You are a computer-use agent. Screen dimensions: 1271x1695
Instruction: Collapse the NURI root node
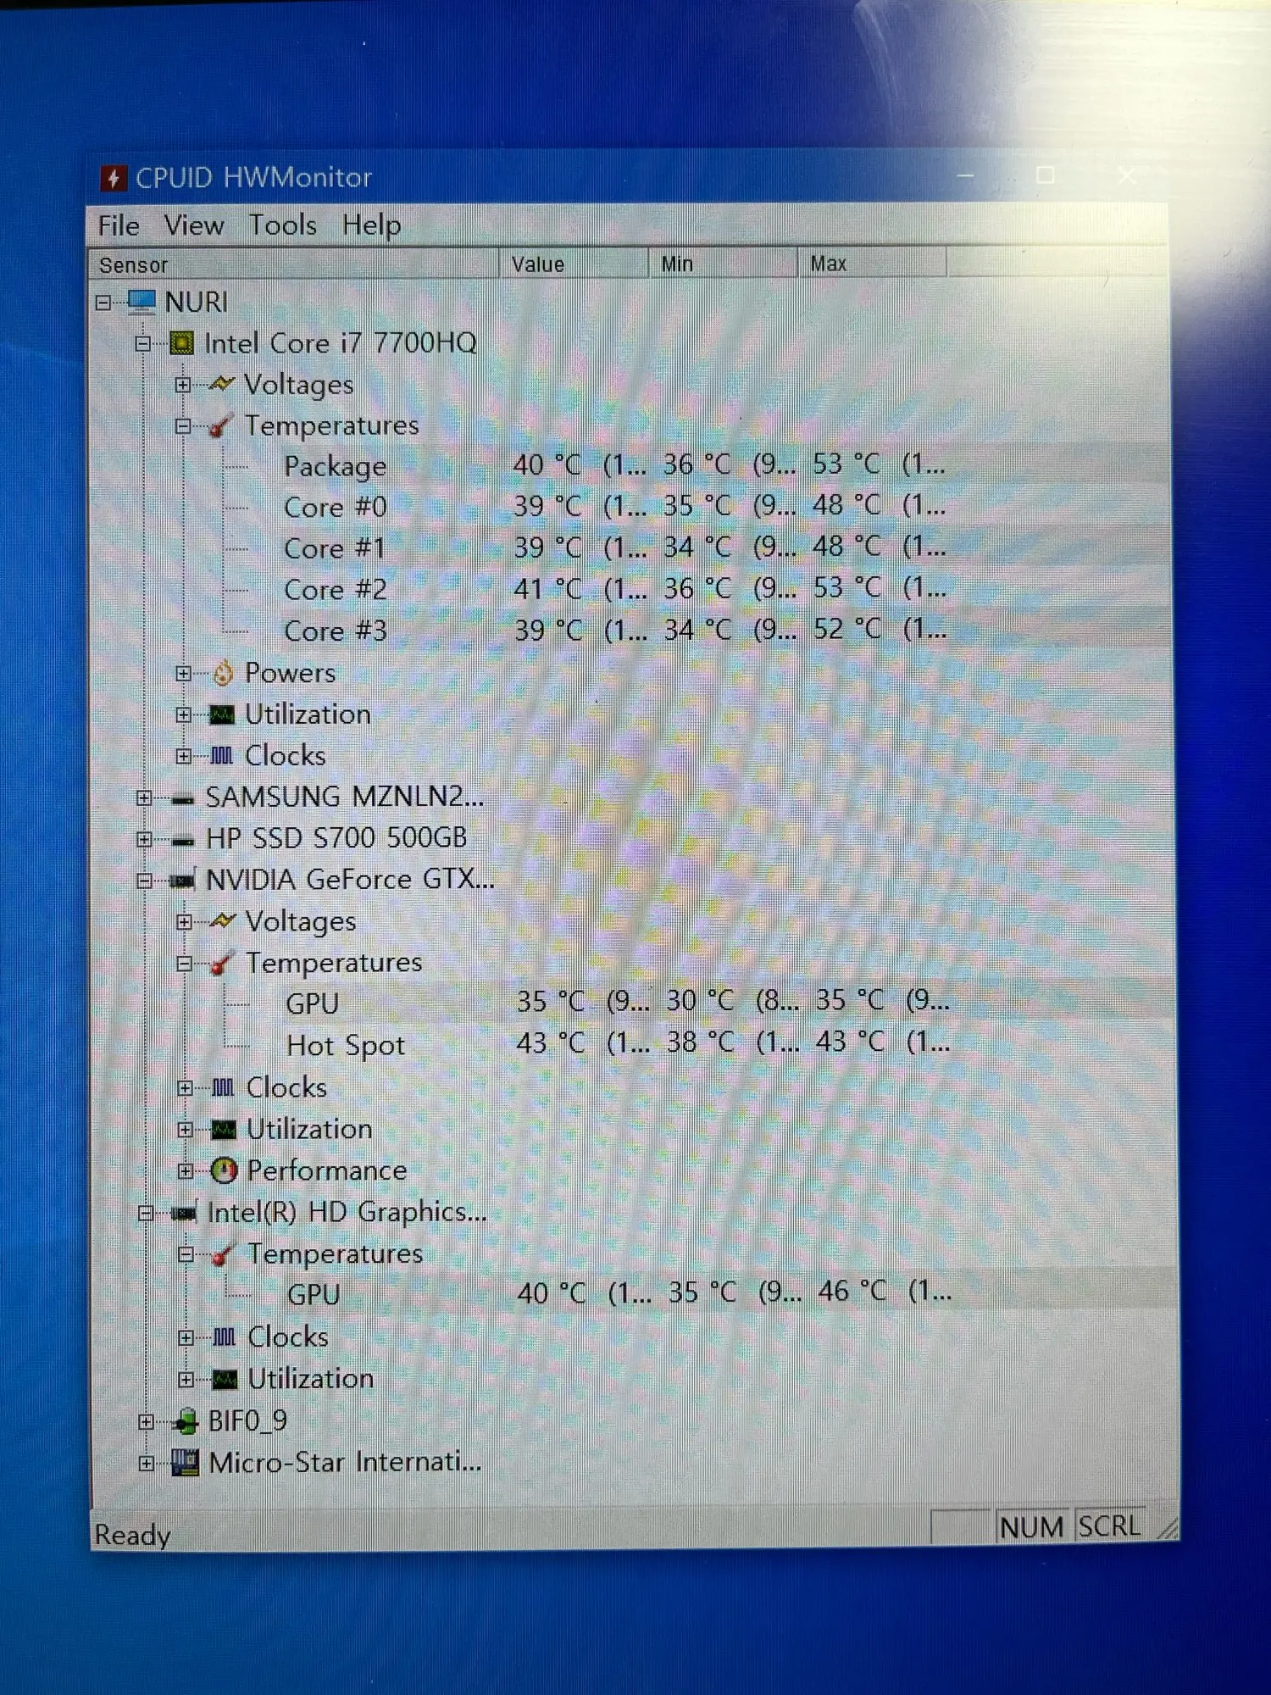point(103,303)
